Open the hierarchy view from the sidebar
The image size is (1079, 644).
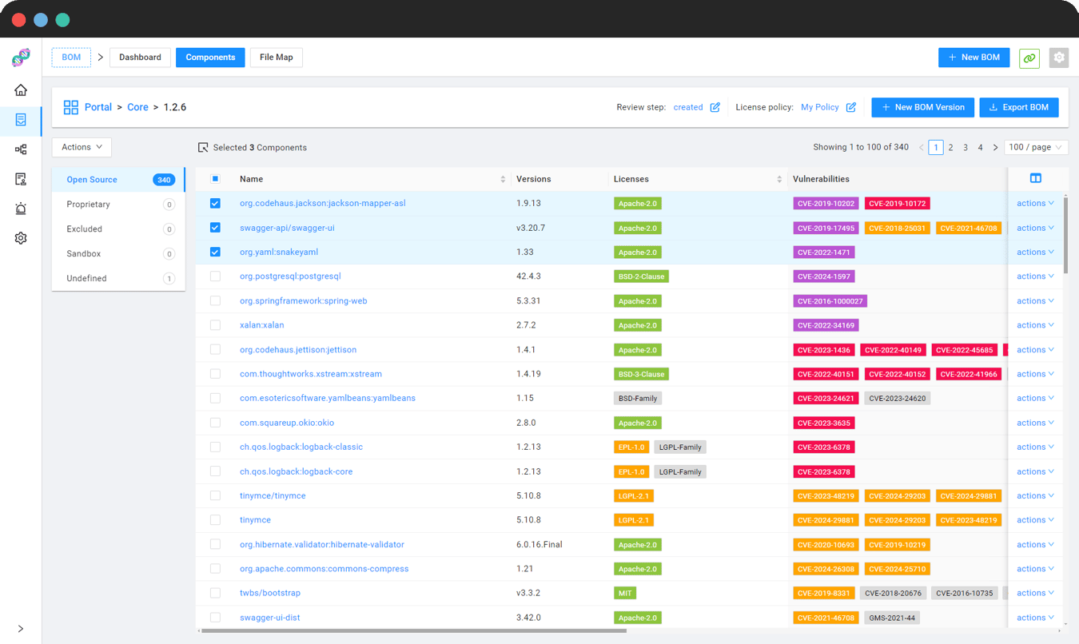coord(21,149)
